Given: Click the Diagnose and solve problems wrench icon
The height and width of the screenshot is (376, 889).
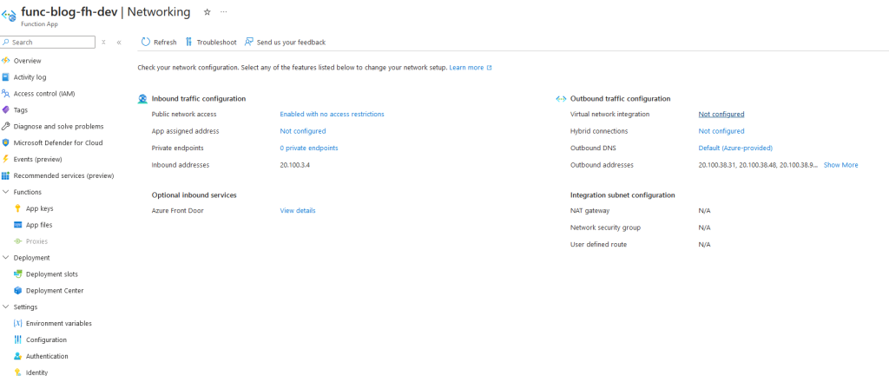Looking at the screenshot, I should click(x=6, y=127).
